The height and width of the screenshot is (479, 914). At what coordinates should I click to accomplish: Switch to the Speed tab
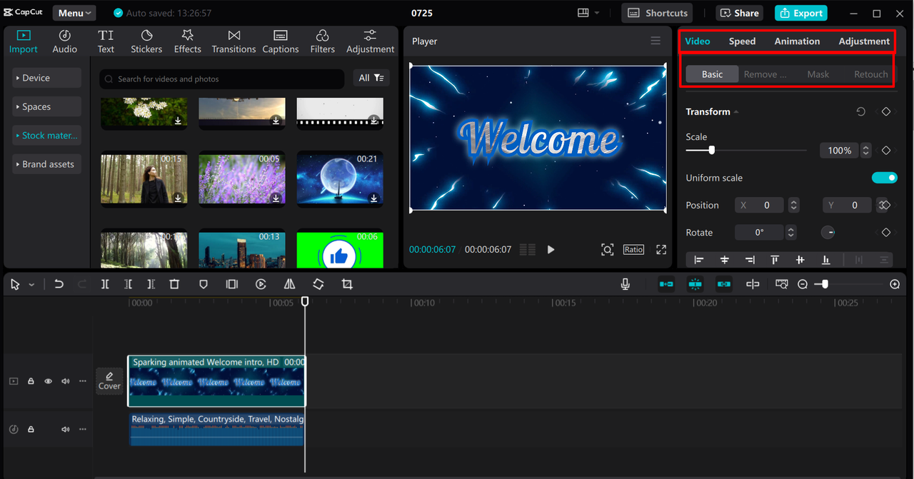[742, 41]
